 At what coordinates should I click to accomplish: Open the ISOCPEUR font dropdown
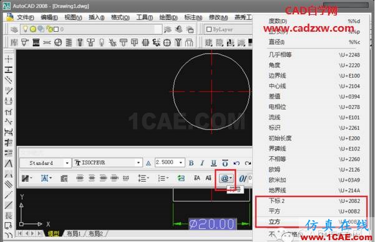(x=107, y=163)
